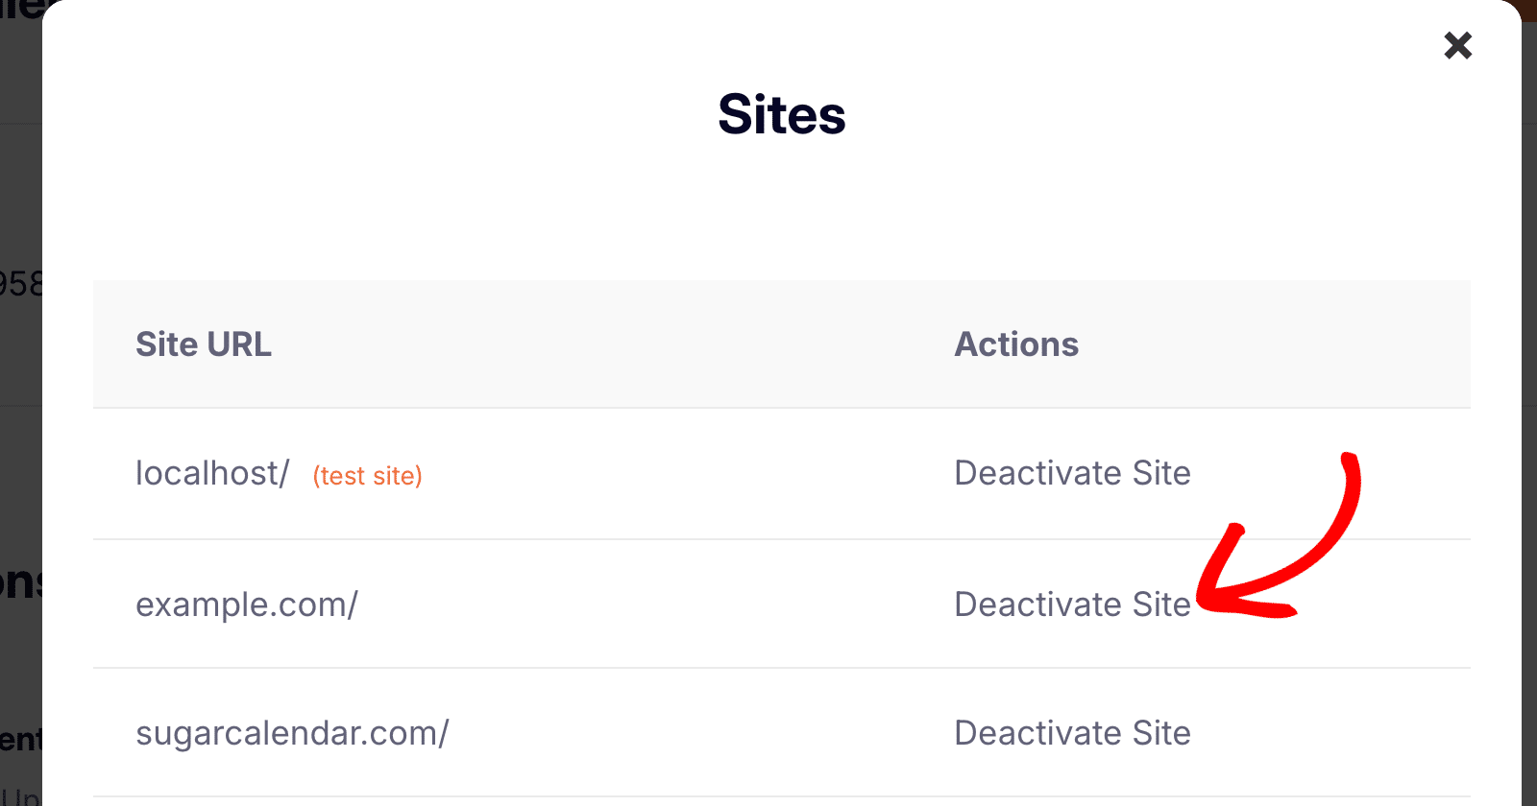The width and height of the screenshot is (1537, 806).
Task: Open the example.com/ site URL
Action: click(x=247, y=604)
